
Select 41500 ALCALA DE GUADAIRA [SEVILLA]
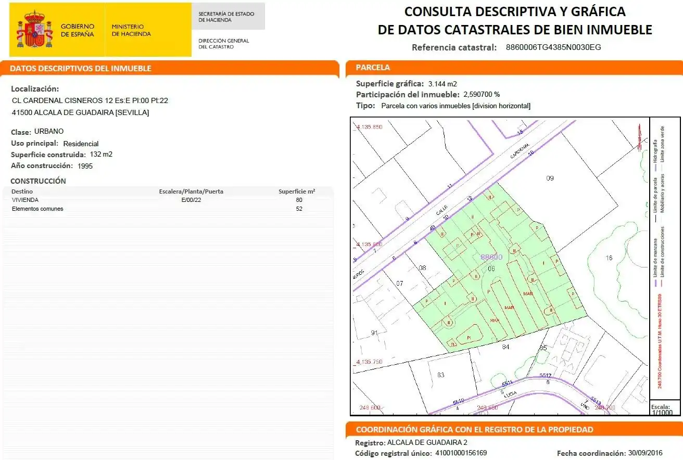click(x=80, y=112)
